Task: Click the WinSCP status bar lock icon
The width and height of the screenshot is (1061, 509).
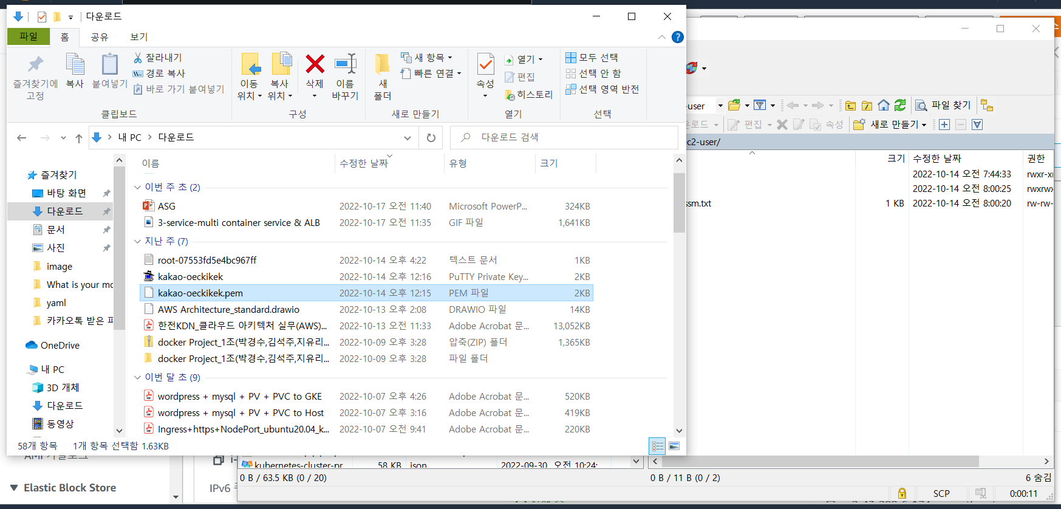Action: pyautogui.click(x=902, y=493)
